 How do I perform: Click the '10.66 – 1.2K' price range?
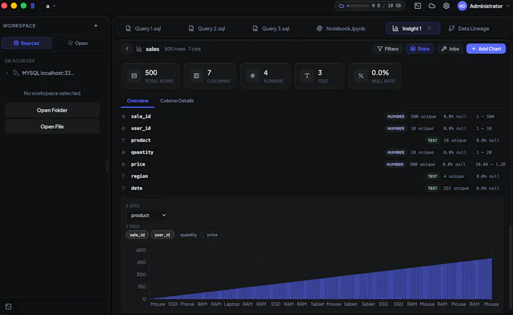491,165
